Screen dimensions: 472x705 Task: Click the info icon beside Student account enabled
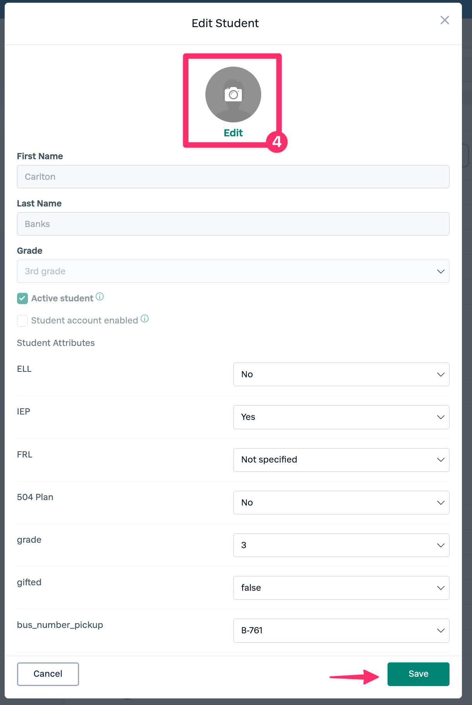145,319
